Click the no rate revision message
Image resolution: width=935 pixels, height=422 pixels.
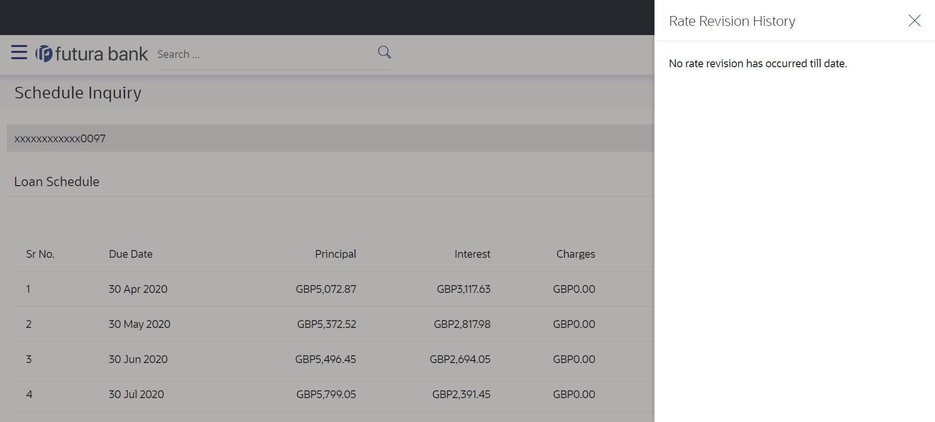758,63
